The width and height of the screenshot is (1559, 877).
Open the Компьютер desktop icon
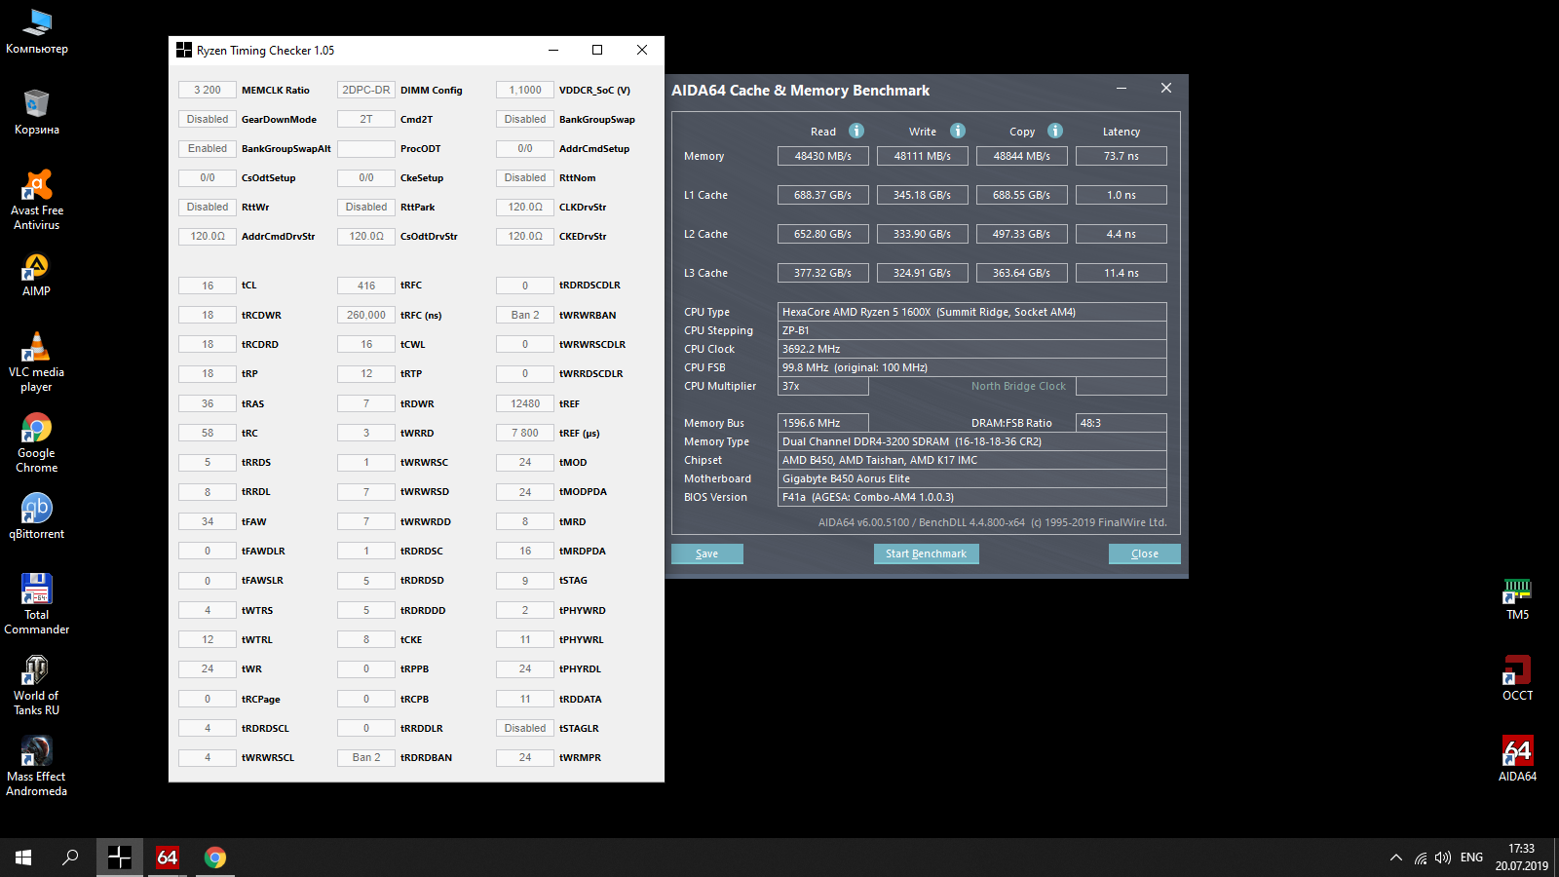pos(37,31)
